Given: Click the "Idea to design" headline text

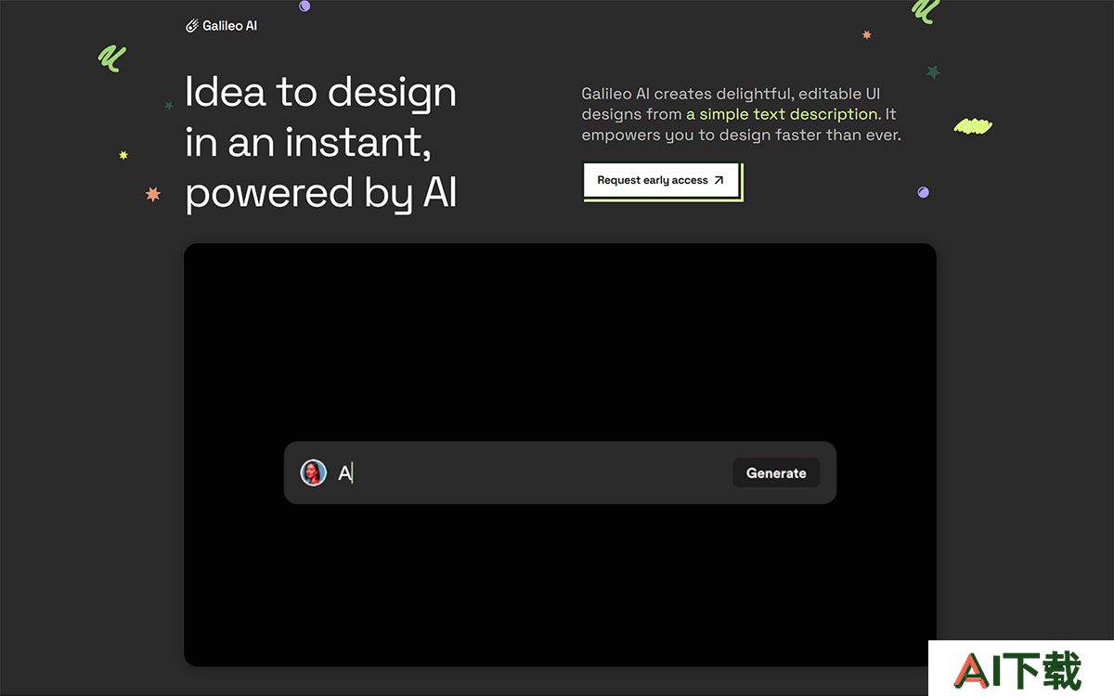Looking at the screenshot, I should [321, 92].
